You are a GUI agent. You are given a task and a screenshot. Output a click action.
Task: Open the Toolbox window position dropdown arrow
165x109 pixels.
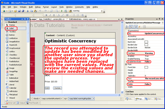point(22,19)
